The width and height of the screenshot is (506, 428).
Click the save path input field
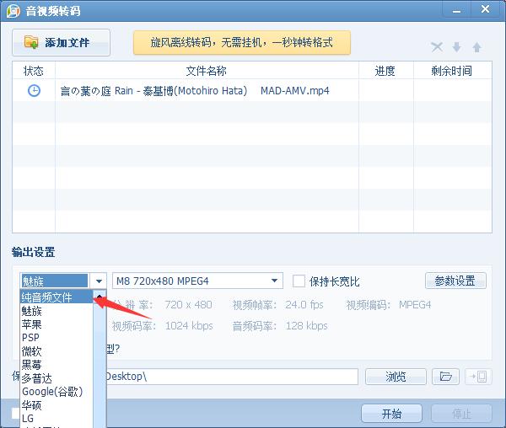tap(232, 377)
